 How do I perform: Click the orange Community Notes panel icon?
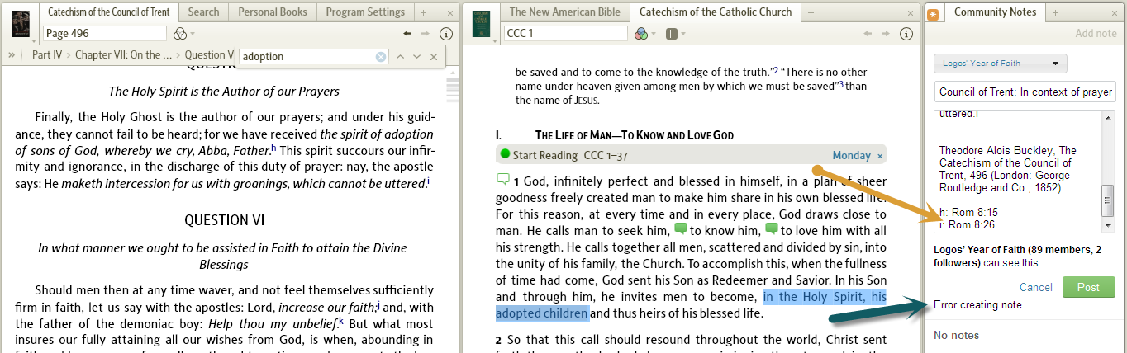[934, 13]
